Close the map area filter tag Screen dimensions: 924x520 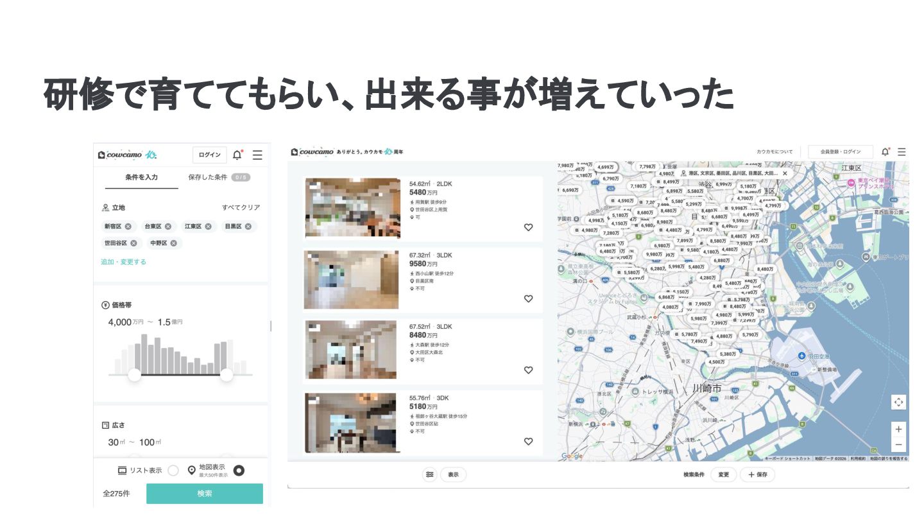pyautogui.click(x=784, y=173)
